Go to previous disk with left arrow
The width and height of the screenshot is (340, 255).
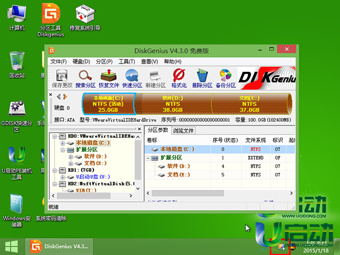pos(58,96)
